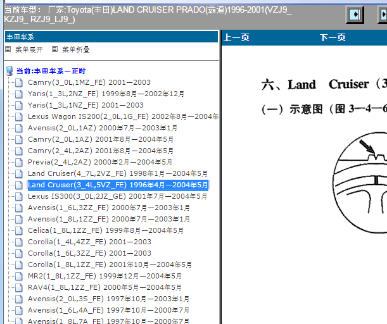Viewport: 387px width, 324px height.
Task: Open Camry(3_0L,1MZ_FE) 2001-2003
Action: pos(89,82)
